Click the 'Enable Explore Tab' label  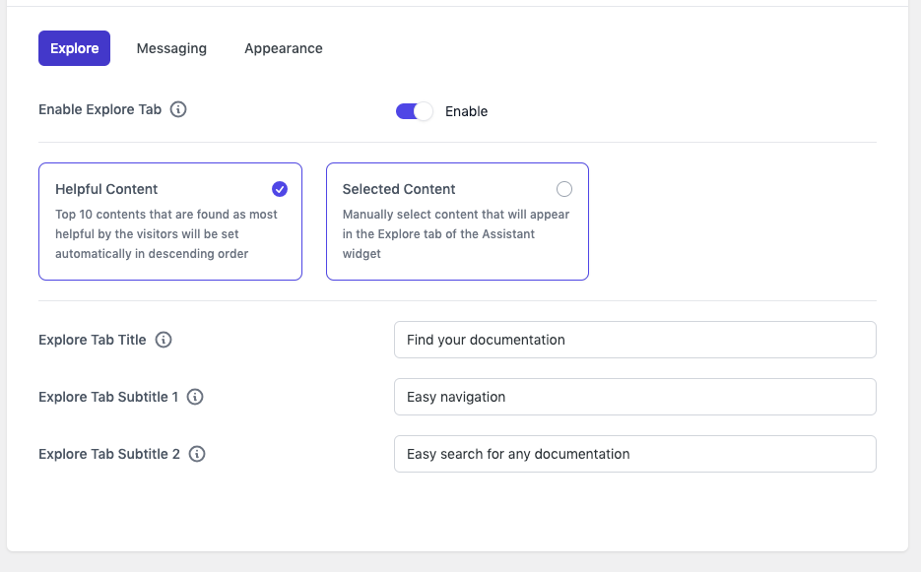coord(99,109)
